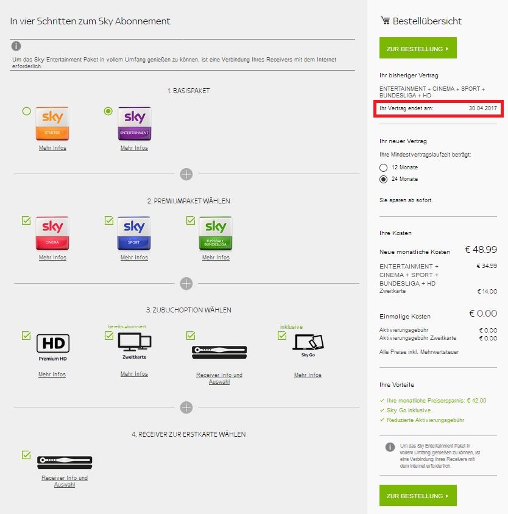Click the receiver icon under Receiver zur Erstkarte
508x514 pixels.
(x=65, y=462)
